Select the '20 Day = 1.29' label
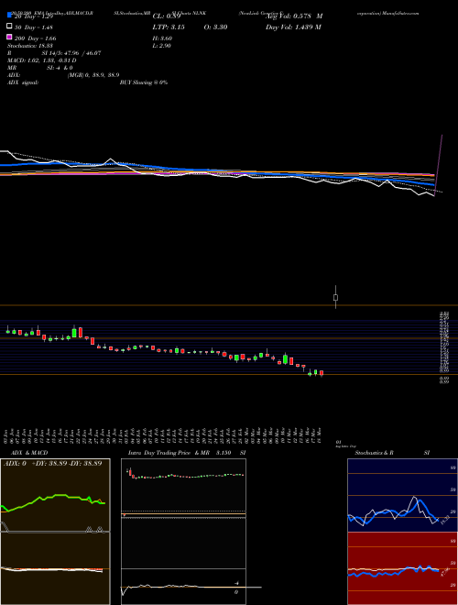458x605 pixels. pos(32,17)
